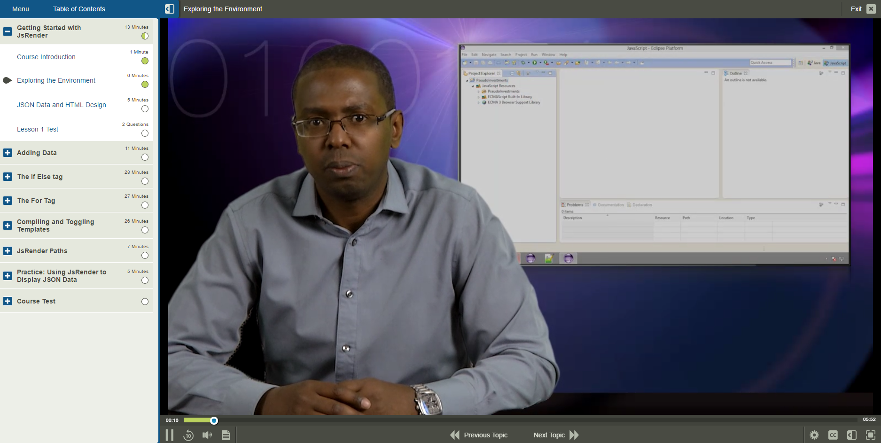Open the Menu tab

coord(21,9)
